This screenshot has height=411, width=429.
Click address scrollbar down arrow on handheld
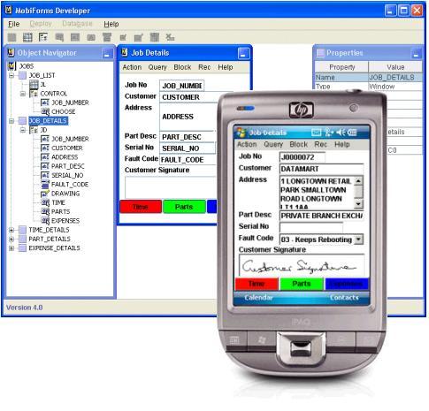coord(358,203)
